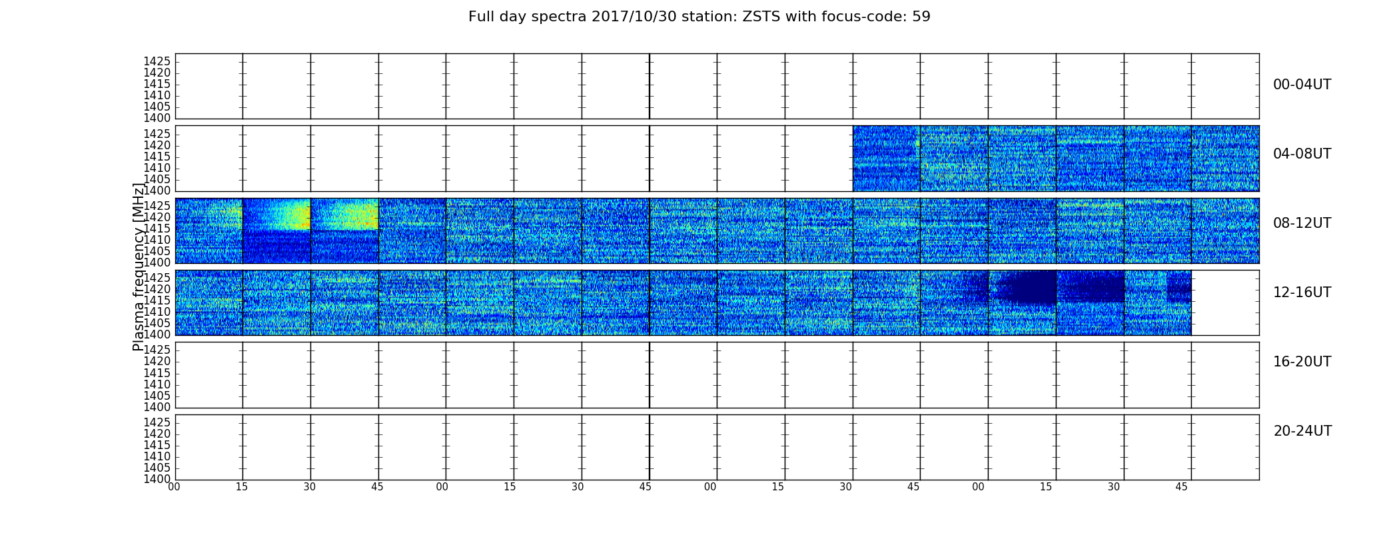Click the 1410 tick label of 04-08UT panel
Viewport: 1399px width, 533px height.
(157, 168)
